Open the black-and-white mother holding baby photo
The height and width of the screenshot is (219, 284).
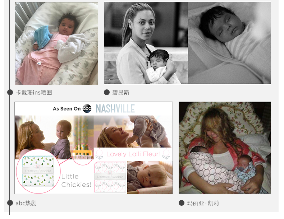pyautogui.click(x=146, y=43)
